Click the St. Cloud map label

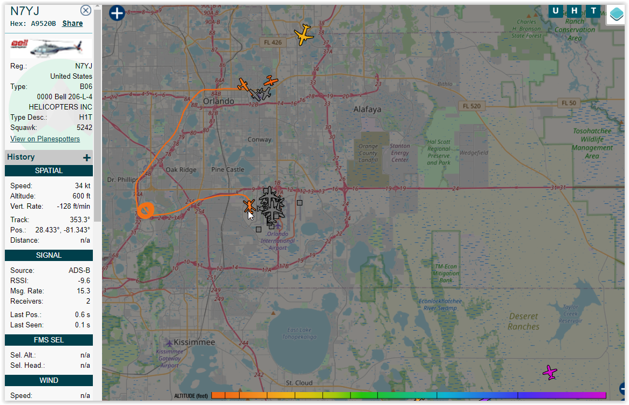tap(299, 382)
